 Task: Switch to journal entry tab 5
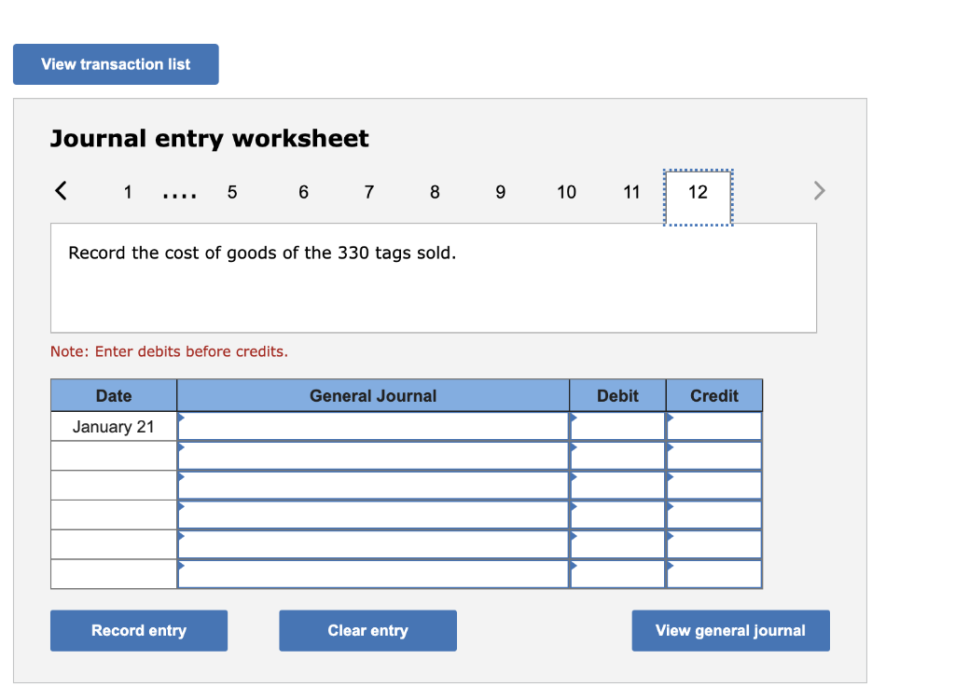click(232, 192)
